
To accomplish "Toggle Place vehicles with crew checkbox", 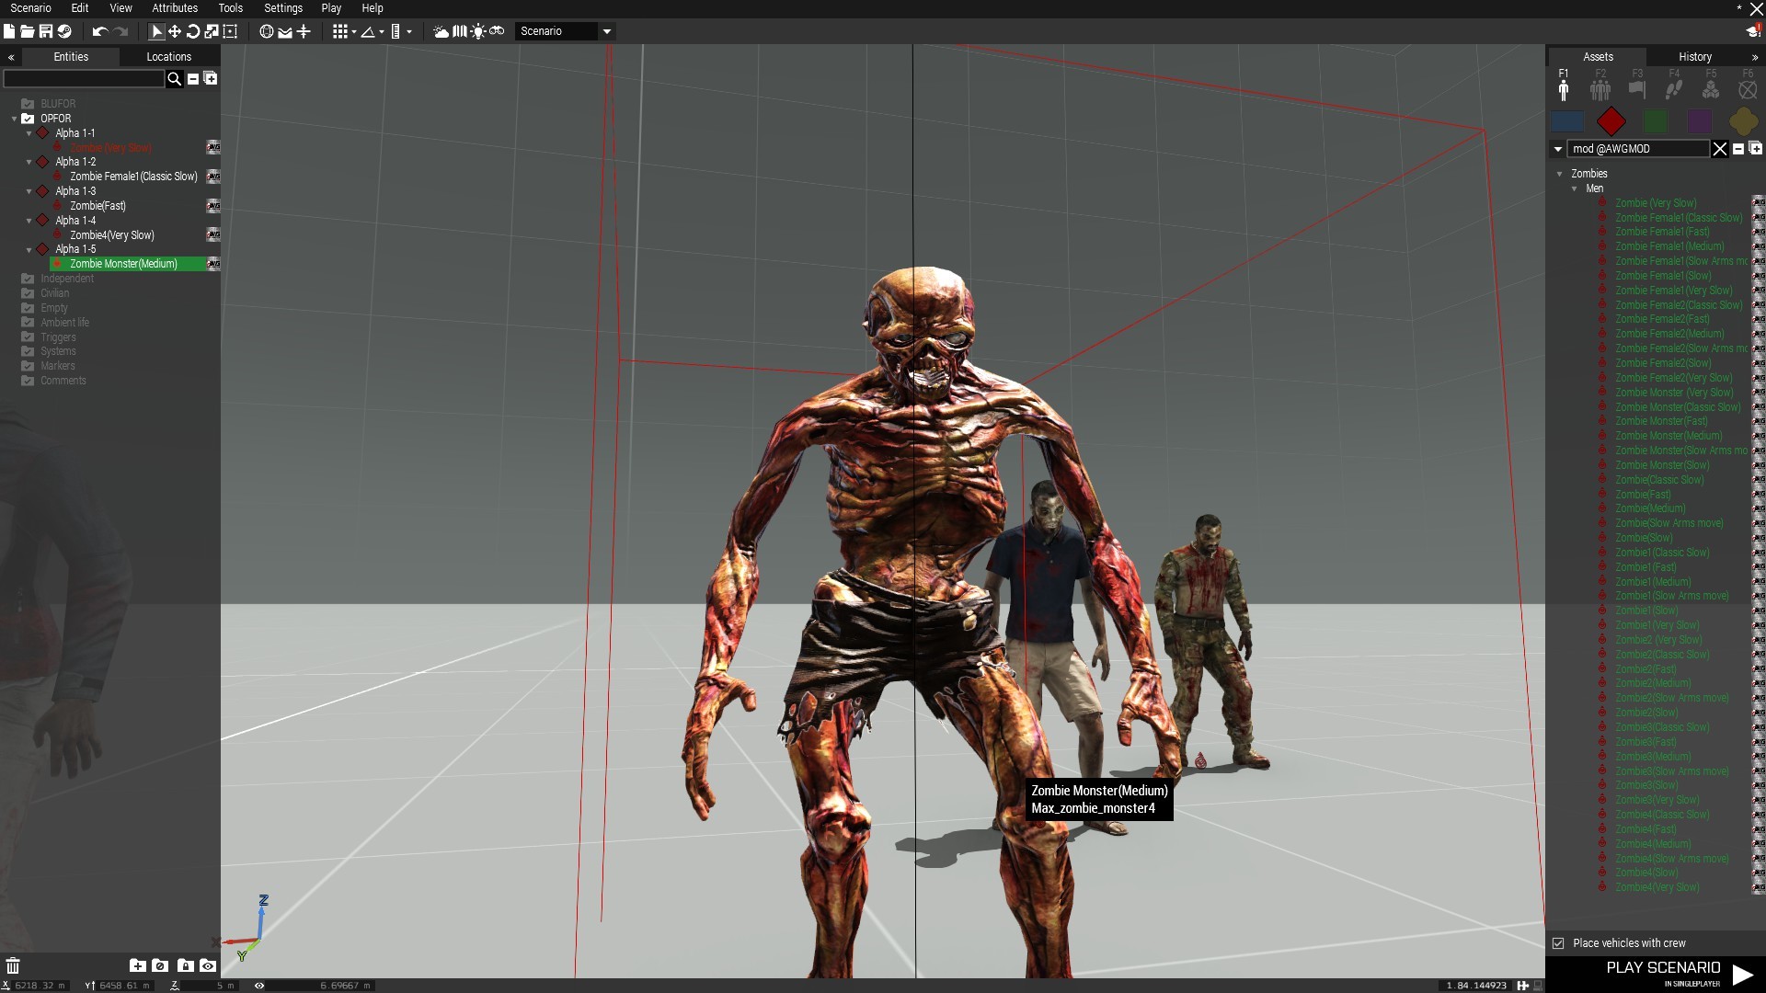I will click(1558, 943).
